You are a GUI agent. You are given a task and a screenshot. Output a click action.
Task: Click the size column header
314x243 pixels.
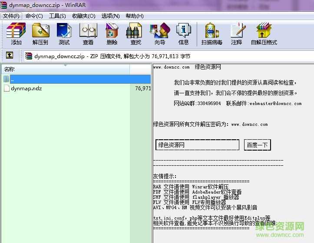click(x=140, y=69)
